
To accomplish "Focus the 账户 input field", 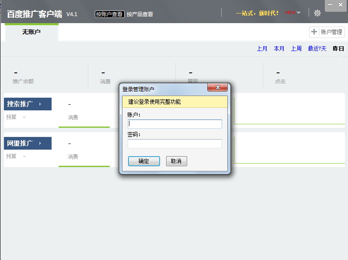I will coord(174,124).
